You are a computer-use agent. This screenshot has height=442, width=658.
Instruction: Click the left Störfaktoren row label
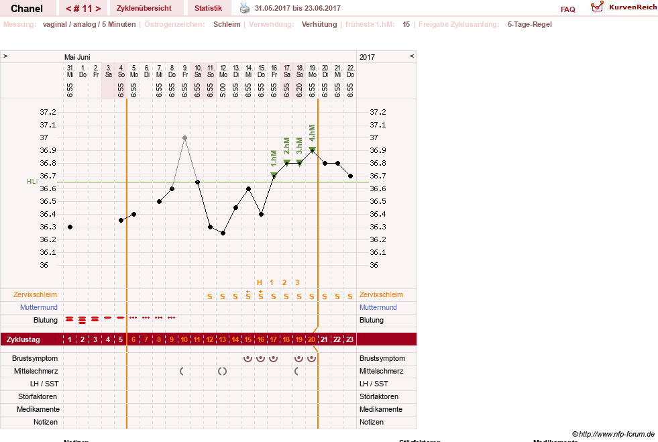tap(38, 396)
